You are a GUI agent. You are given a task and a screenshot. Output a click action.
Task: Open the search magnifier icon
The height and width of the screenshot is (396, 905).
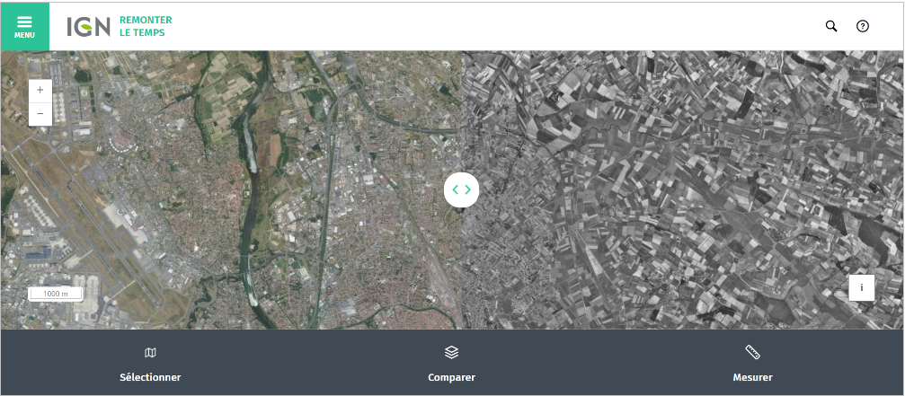tap(831, 26)
